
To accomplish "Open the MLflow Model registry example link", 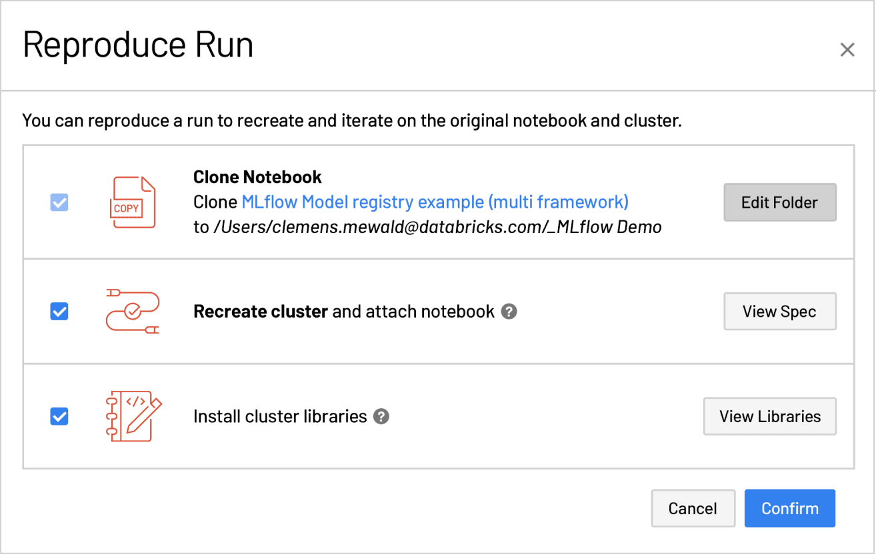I will 435,202.
